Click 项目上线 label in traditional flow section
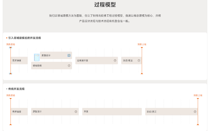The height and width of the screenshot is (131, 210). (x=198, y=95)
